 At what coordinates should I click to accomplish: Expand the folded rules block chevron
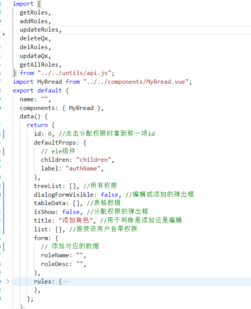click(8, 282)
